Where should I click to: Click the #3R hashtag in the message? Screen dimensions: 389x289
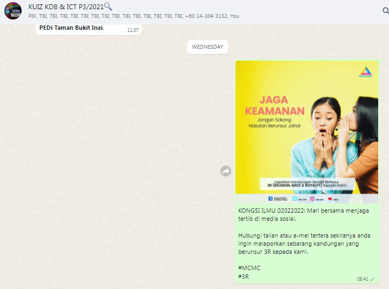click(x=244, y=277)
